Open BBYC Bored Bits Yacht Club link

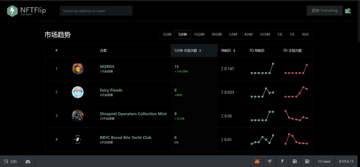[x=126, y=137]
